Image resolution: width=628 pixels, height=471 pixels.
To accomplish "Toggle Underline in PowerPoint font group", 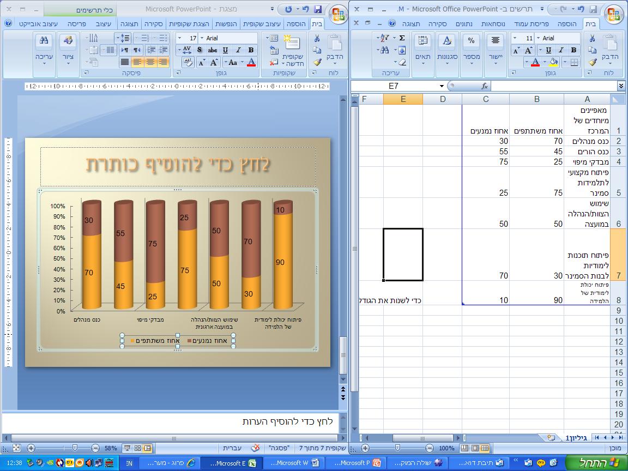I will [226, 50].
